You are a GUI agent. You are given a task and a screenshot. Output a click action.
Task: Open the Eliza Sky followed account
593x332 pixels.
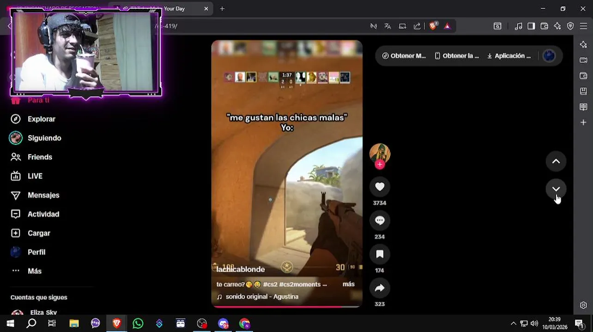43,313
